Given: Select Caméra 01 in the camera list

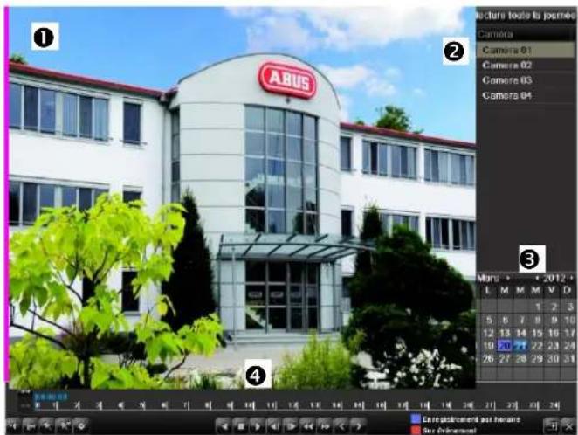Looking at the screenshot, I should 524,51.
